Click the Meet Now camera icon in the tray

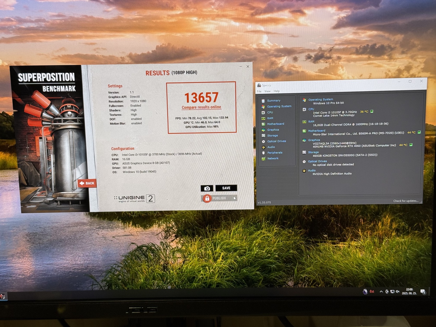tap(387, 292)
